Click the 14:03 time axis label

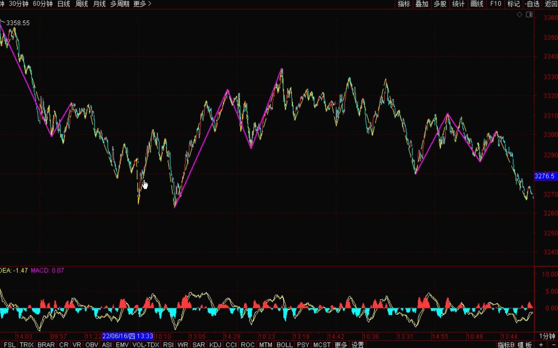coord(24,336)
